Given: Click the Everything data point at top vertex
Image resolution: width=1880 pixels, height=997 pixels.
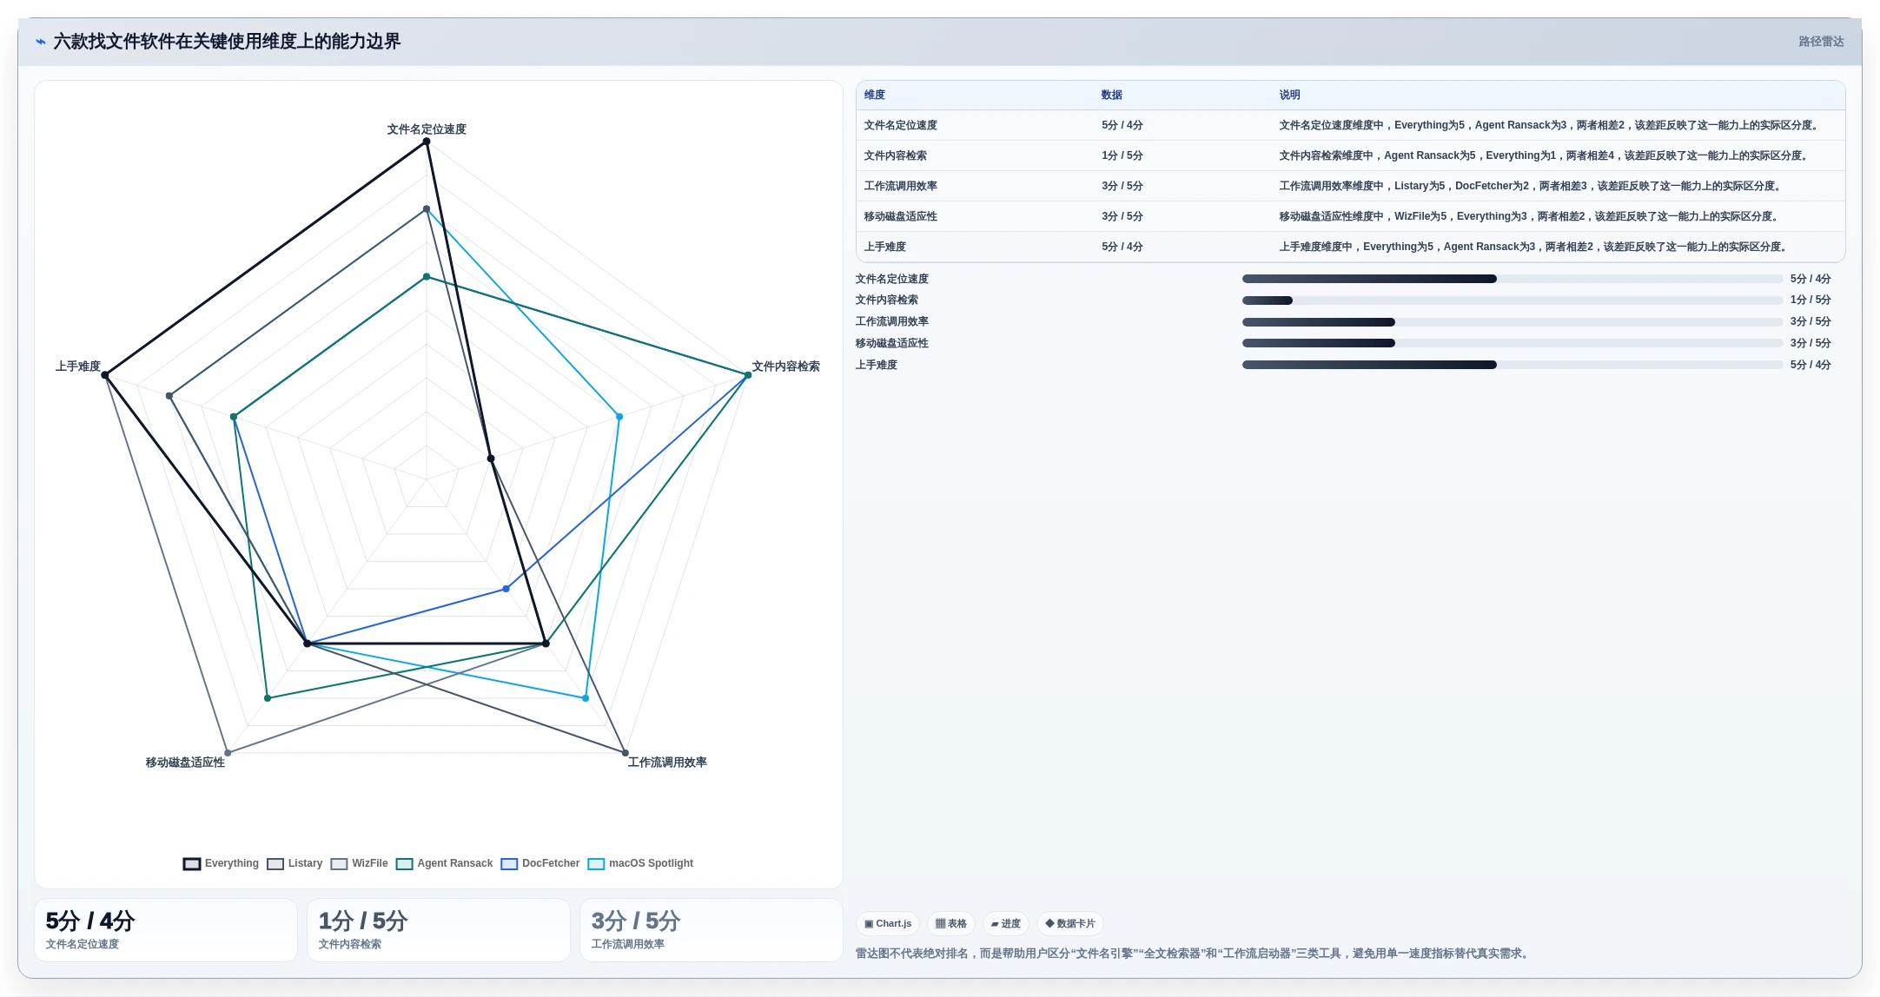Looking at the screenshot, I should click(427, 142).
